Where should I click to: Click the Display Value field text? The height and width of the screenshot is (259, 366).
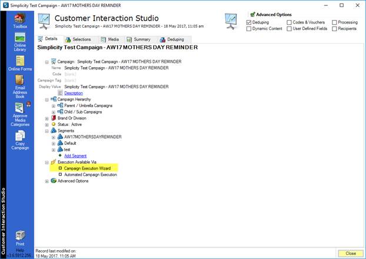(x=117, y=87)
